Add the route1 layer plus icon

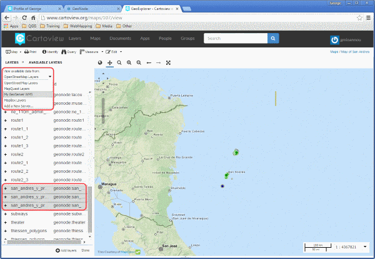click(6, 120)
